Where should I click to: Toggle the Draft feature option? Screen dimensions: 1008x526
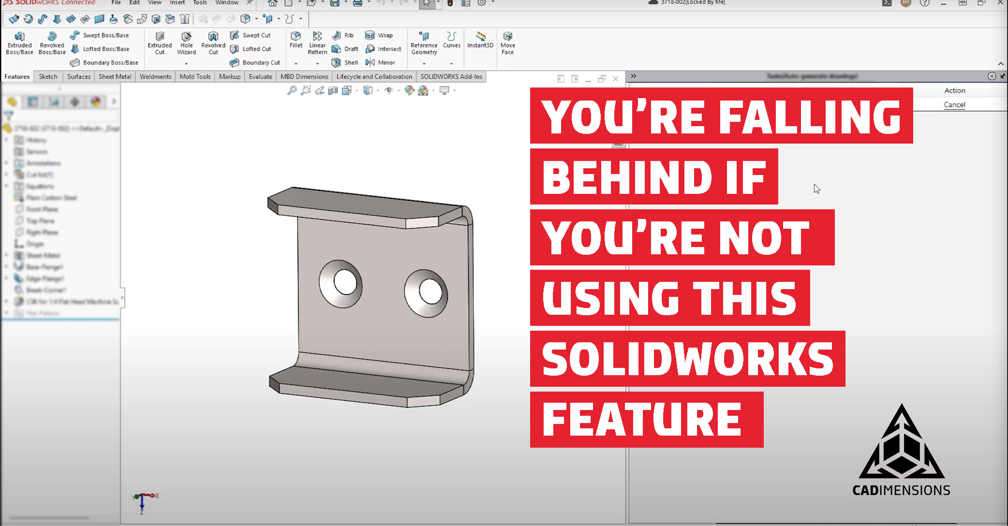[x=345, y=49]
